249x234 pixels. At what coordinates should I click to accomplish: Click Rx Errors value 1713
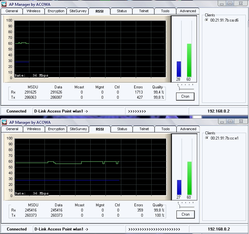139,92
